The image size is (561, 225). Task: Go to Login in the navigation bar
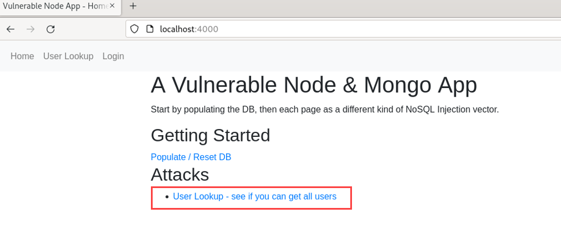[113, 56]
